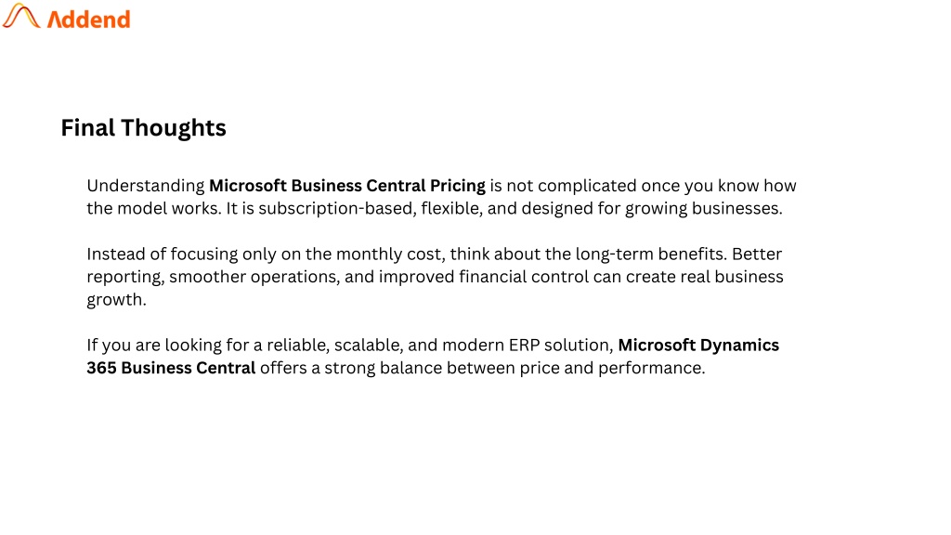Click the Addend wave logo icon

(x=21, y=17)
